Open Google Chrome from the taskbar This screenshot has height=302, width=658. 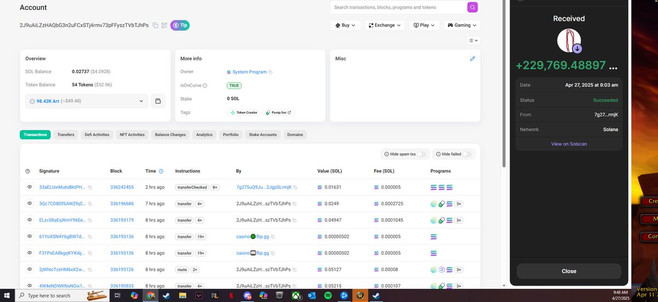(x=150, y=295)
